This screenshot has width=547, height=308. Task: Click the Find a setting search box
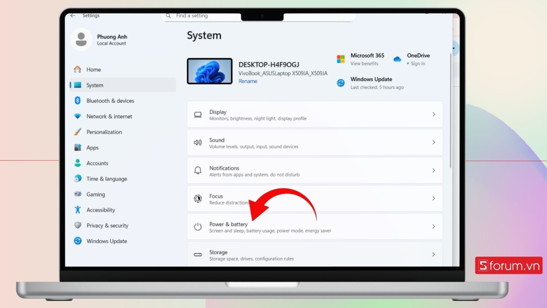coord(258,16)
